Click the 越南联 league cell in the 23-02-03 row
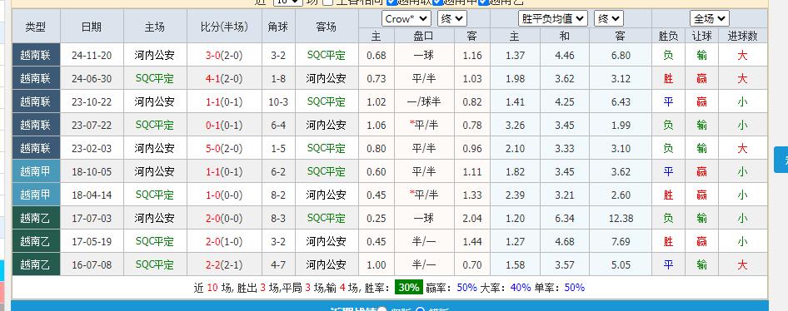The height and width of the screenshot is (311, 788). [36, 149]
